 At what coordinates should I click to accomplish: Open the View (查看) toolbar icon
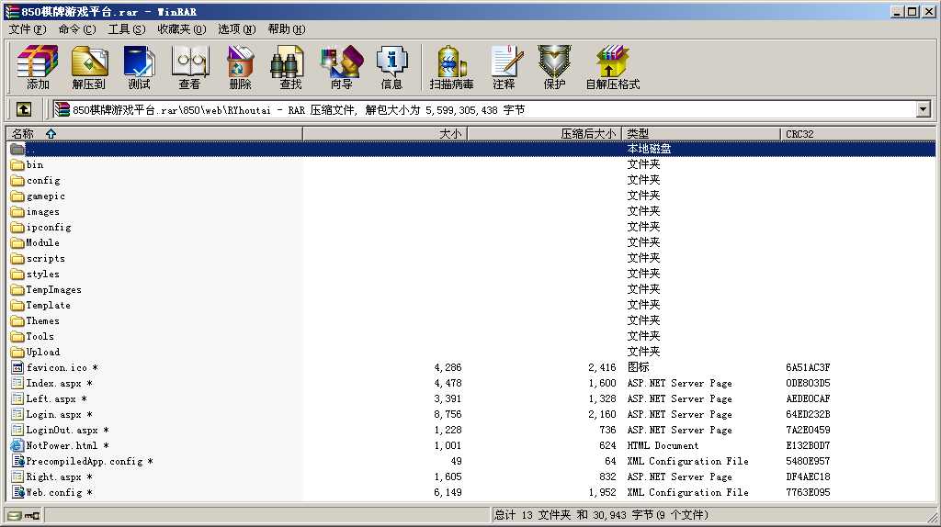pos(189,66)
